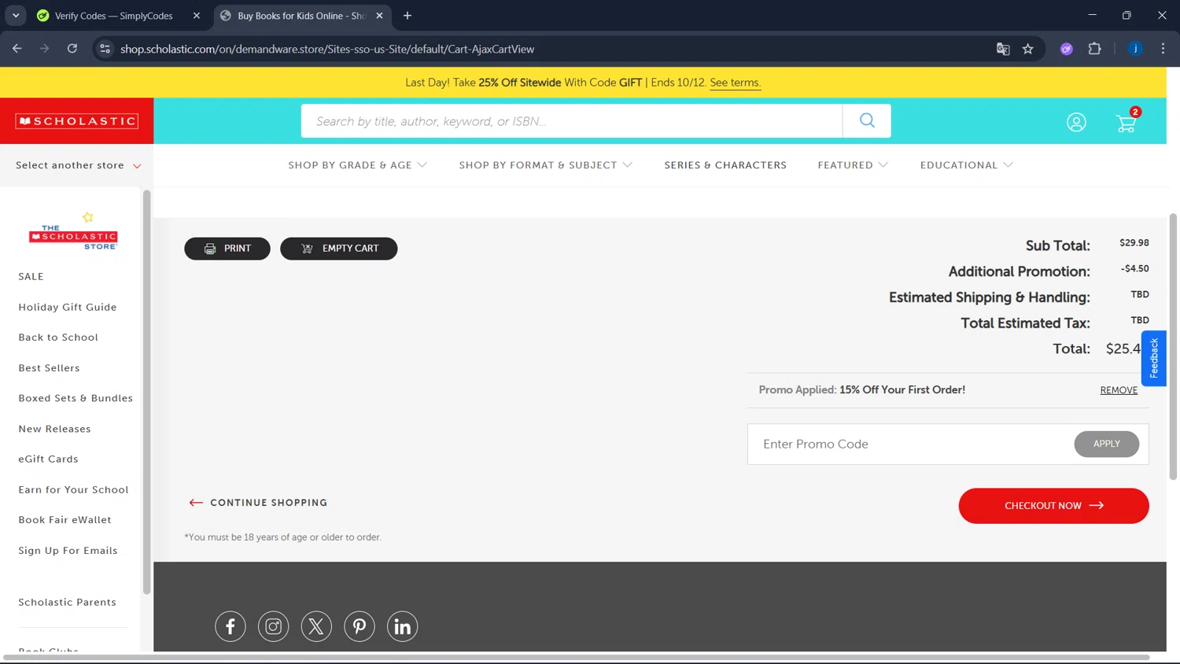
Task: Open the Chrome three-dot menu
Action: [x=1163, y=49]
